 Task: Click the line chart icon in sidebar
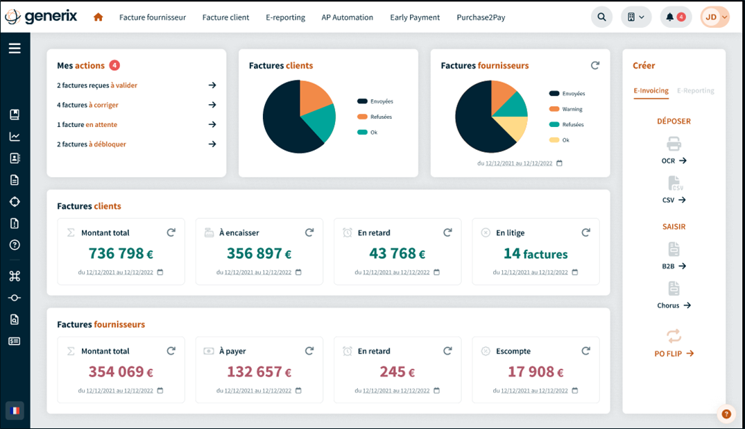coord(15,137)
